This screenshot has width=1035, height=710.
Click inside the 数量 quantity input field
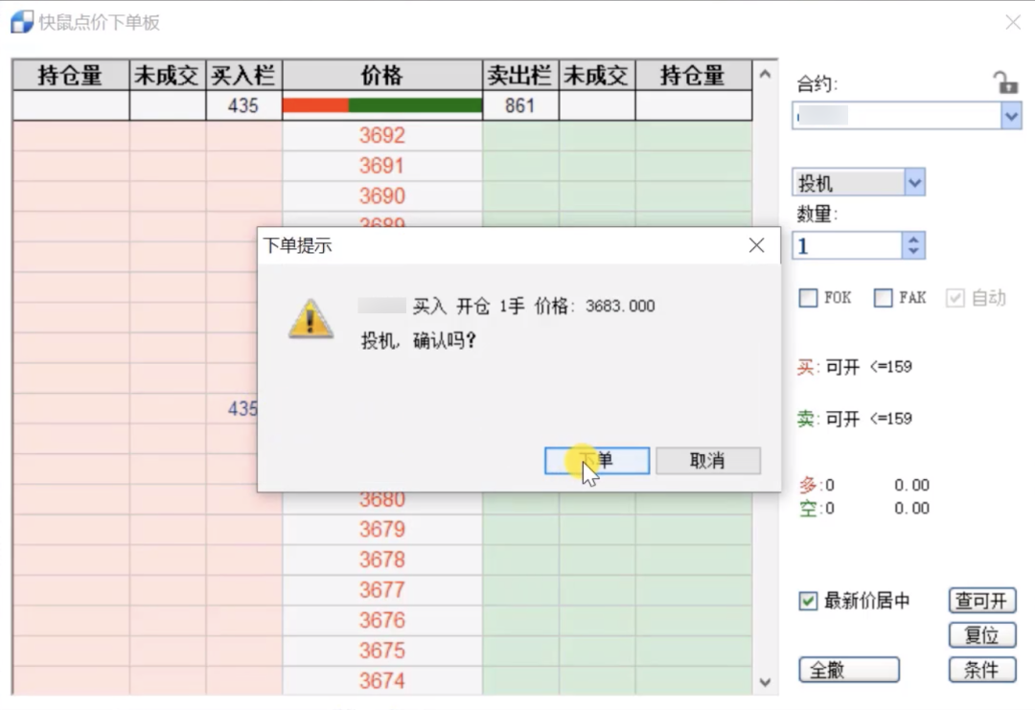click(x=843, y=245)
